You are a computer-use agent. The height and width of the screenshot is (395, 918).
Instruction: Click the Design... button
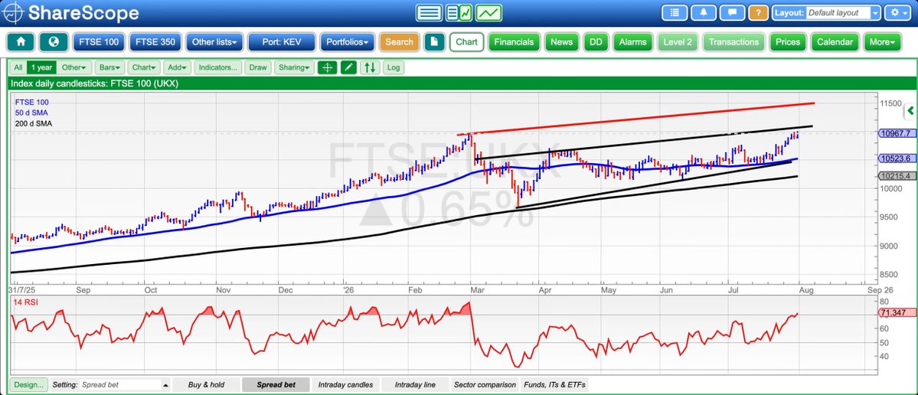(x=28, y=384)
